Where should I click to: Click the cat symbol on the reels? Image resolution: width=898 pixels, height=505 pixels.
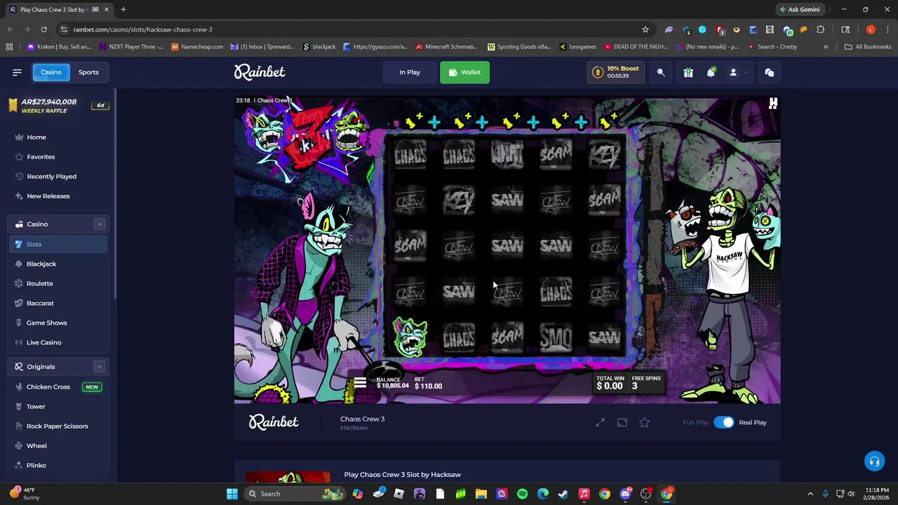pyautogui.click(x=410, y=337)
